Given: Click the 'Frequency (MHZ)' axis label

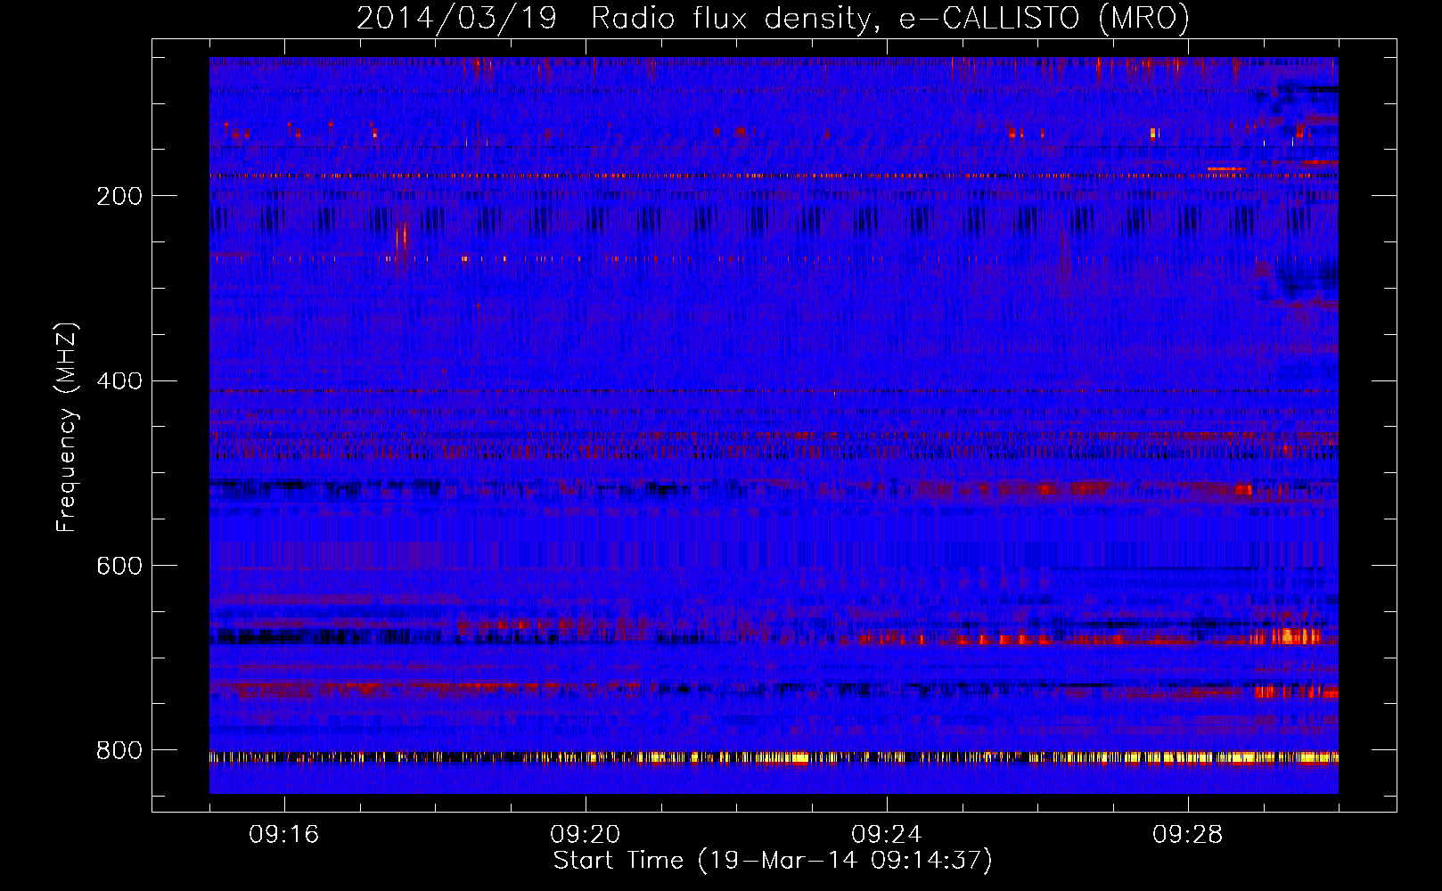Looking at the screenshot, I should click(x=66, y=428).
